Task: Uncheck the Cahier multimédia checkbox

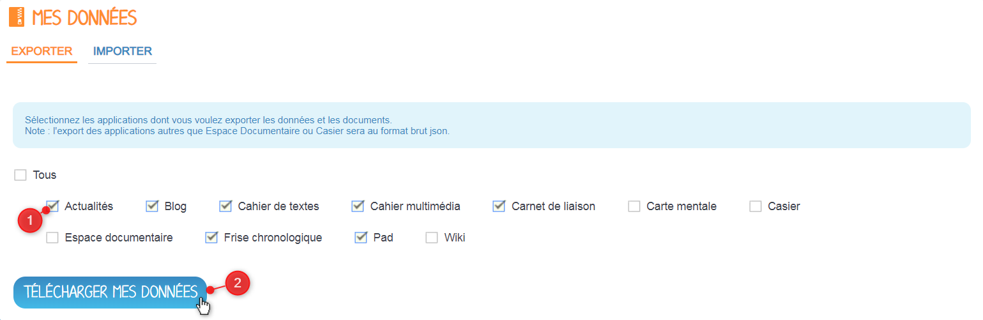Action: (358, 206)
